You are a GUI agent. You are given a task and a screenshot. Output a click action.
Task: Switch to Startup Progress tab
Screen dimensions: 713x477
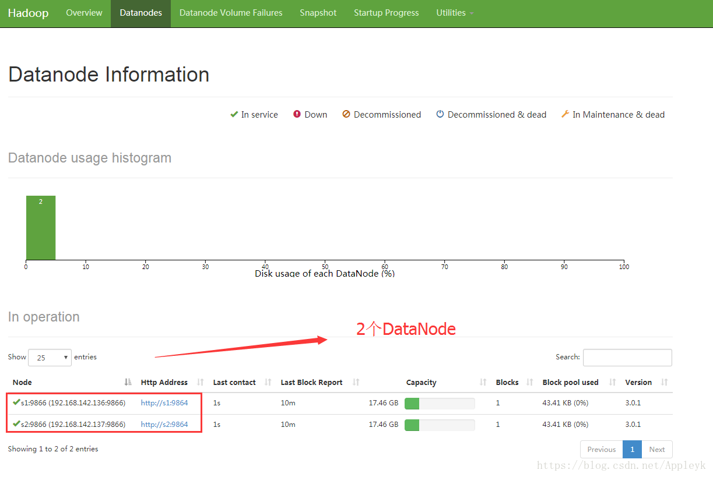pos(387,13)
